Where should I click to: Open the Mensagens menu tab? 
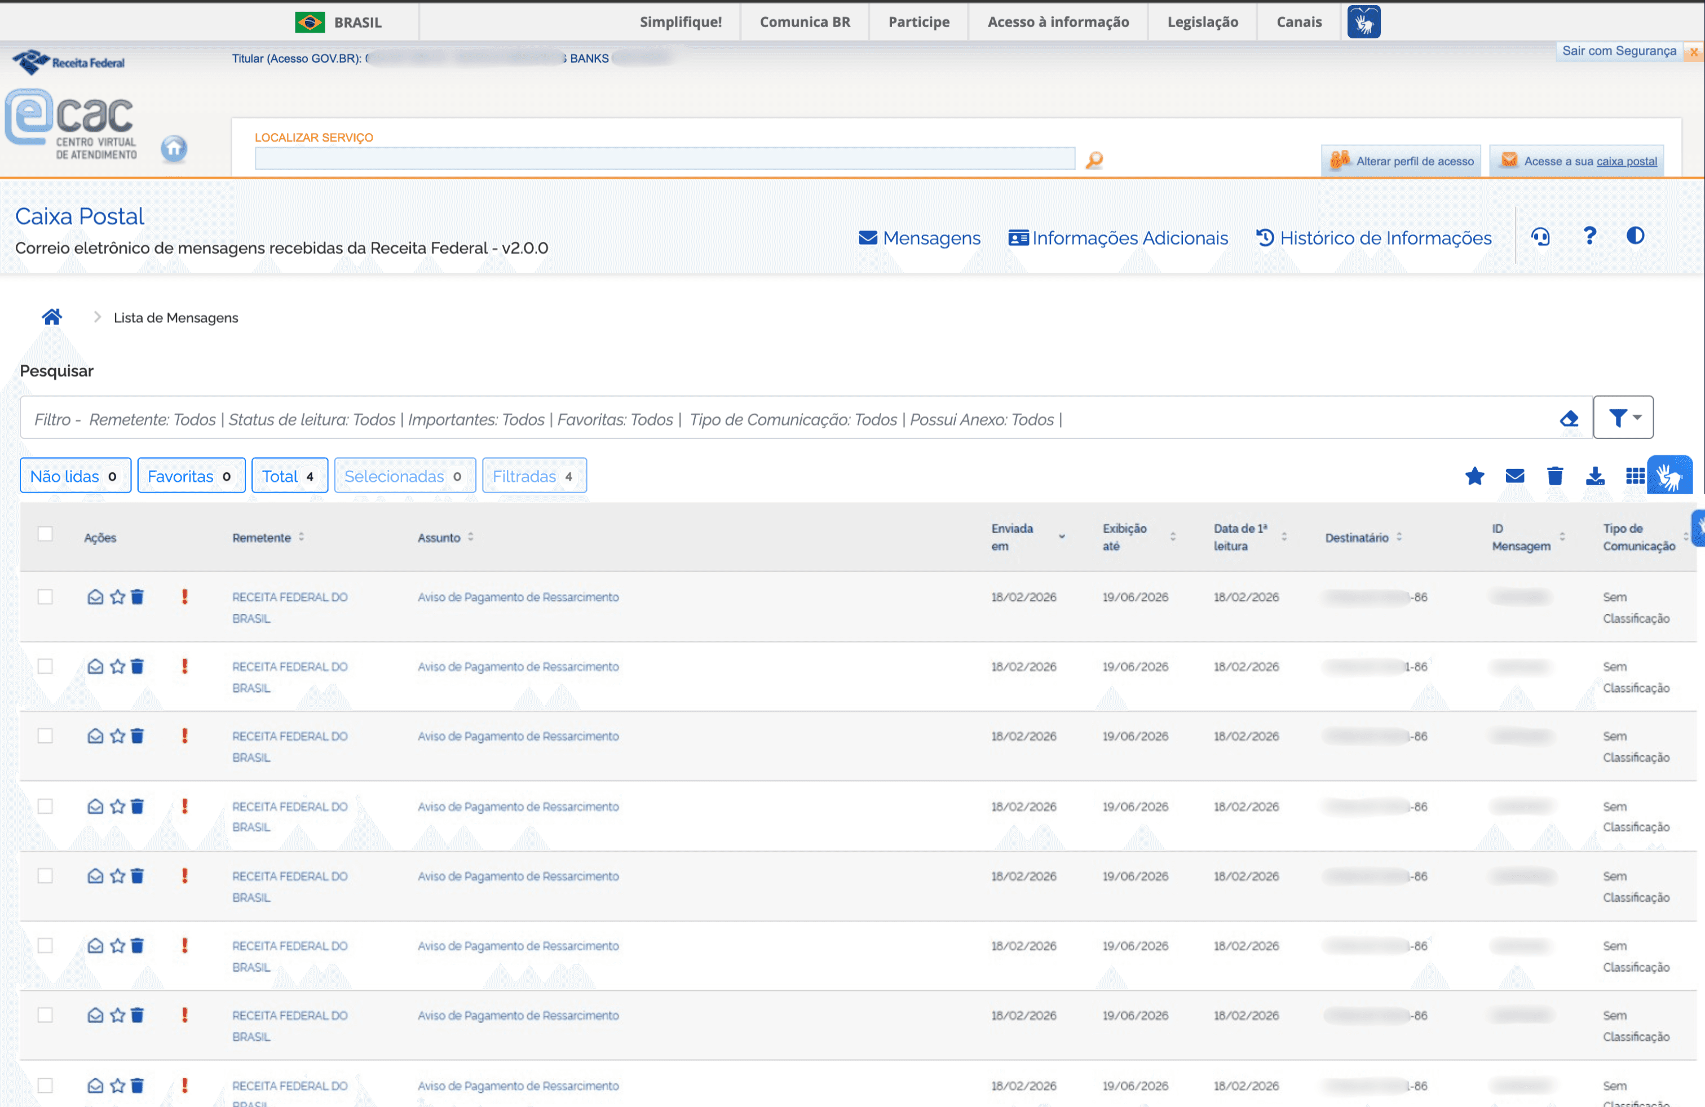click(920, 238)
